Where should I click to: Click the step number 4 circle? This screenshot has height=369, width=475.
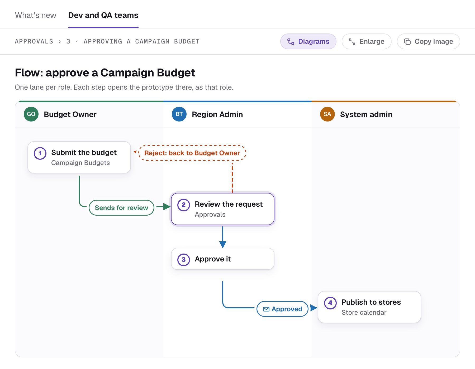pos(330,303)
